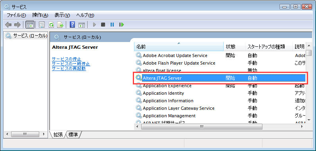Click gear icon next to Application Information

click(x=138, y=101)
